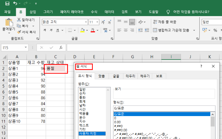This screenshot has width=222, height=139.
Task: Open font color dropdown arrow
Action: coord(98,30)
